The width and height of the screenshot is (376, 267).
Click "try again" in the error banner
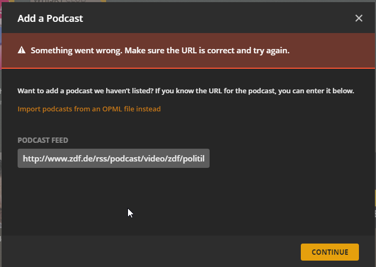click(x=273, y=51)
